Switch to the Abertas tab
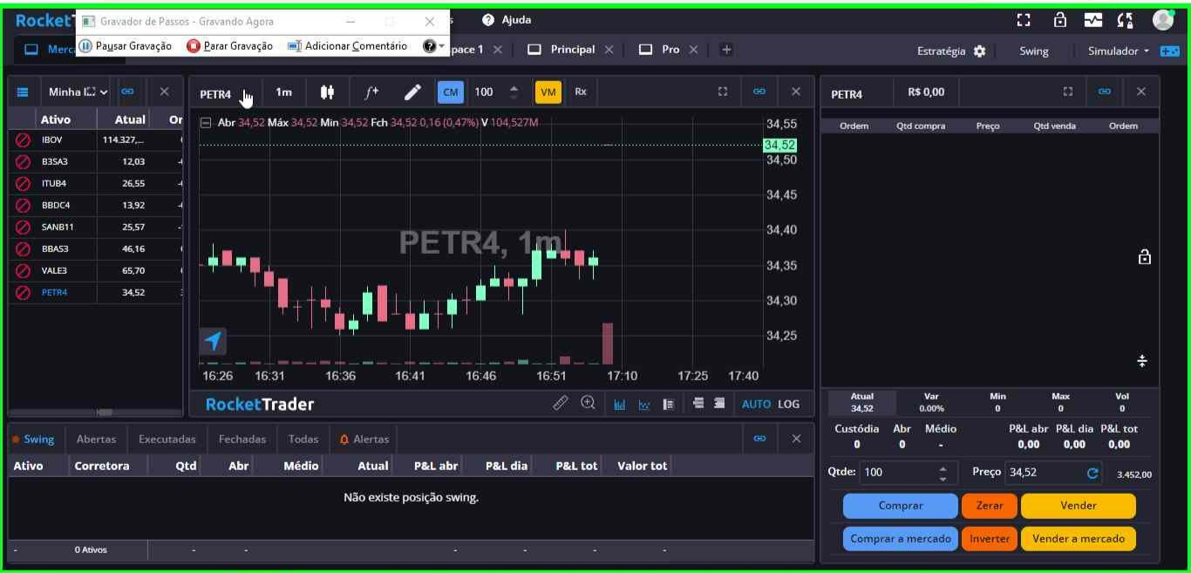Image resolution: width=1191 pixels, height=573 pixels. [x=96, y=440]
